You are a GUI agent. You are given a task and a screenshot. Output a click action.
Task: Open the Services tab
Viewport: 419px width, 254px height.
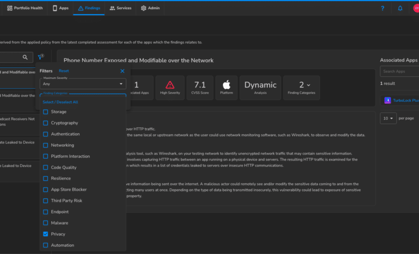click(x=120, y=8)
